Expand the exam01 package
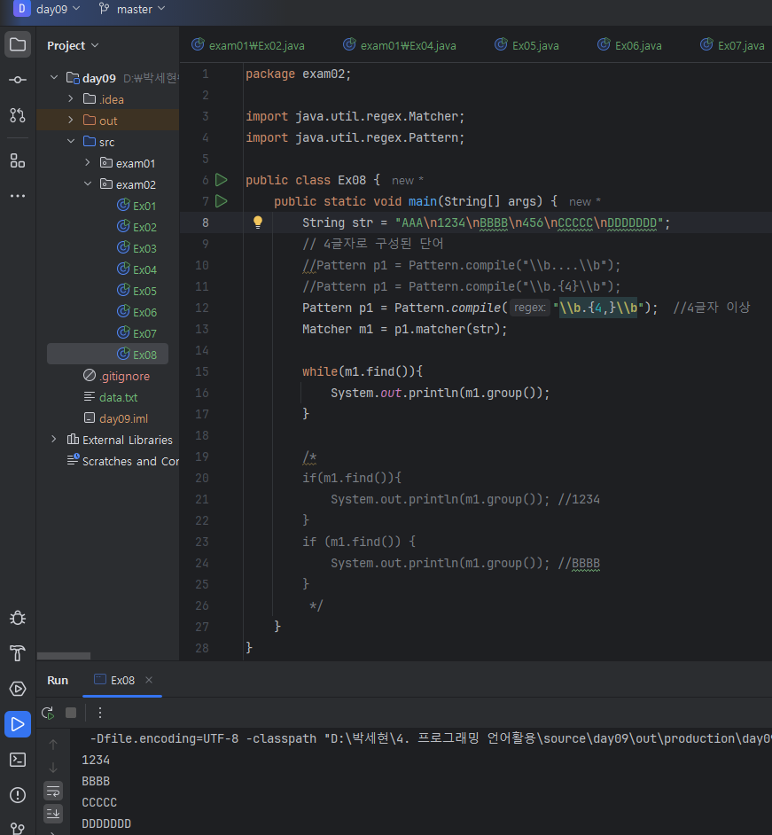This screenshot has width=772, height=835. click(x=88, y=163)
